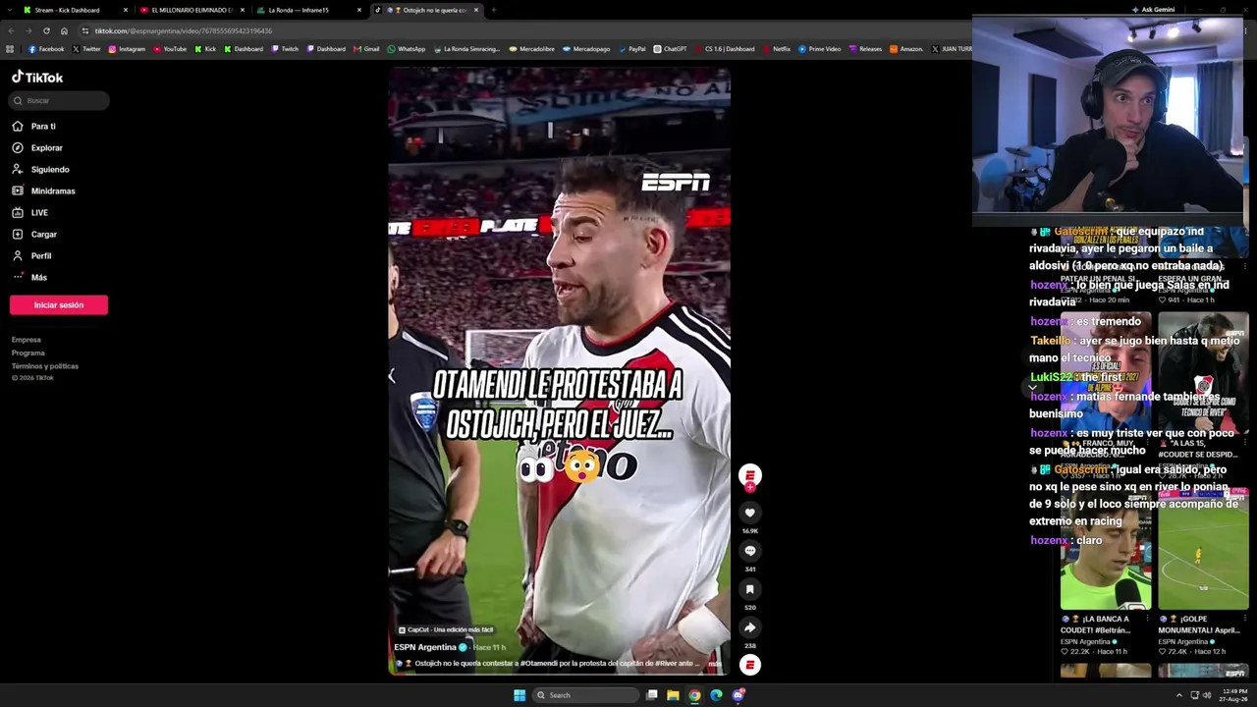Open the Facebook bookmark
The image size is (1257, 707).
(x=46, y=49)
